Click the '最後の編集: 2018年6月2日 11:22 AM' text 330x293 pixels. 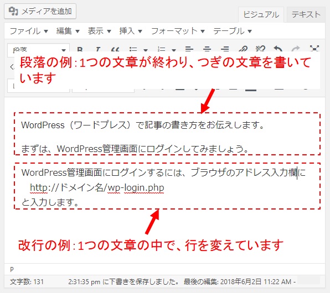point(238,281)
